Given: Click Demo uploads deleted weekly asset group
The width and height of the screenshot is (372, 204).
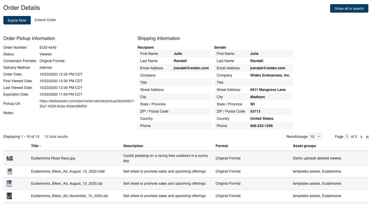Looking at the screenshot, I should [x=317, y=158].
